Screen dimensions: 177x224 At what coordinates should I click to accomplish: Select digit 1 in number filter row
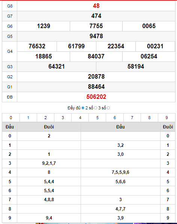pos(28,118)
